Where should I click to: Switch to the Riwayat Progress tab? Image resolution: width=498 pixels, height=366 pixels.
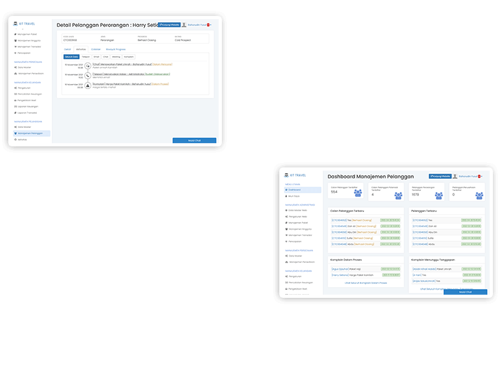pyautogui.click(x=115, y=49)
